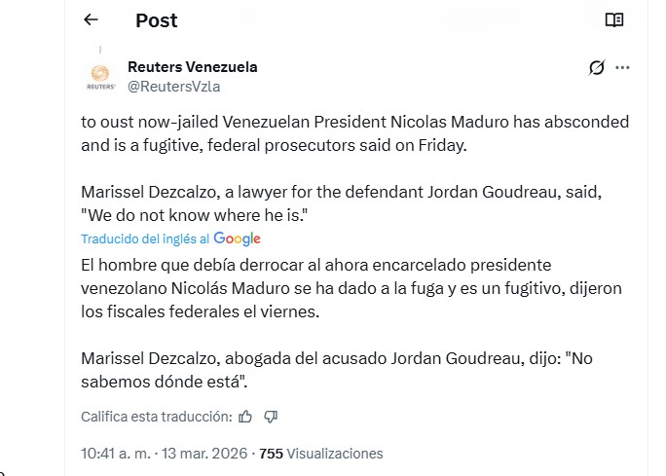Open the Reuters Venezuela display name
This screenshot has height=476, width=666.
point(192,67)
